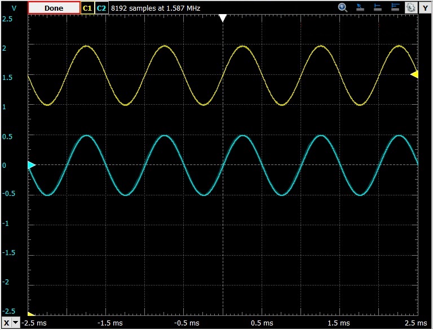The width and height of the screenshot is (433, 330).
Task: Click the '8192 samples at 1.587 MHz' text
Action: click(156, 8)
